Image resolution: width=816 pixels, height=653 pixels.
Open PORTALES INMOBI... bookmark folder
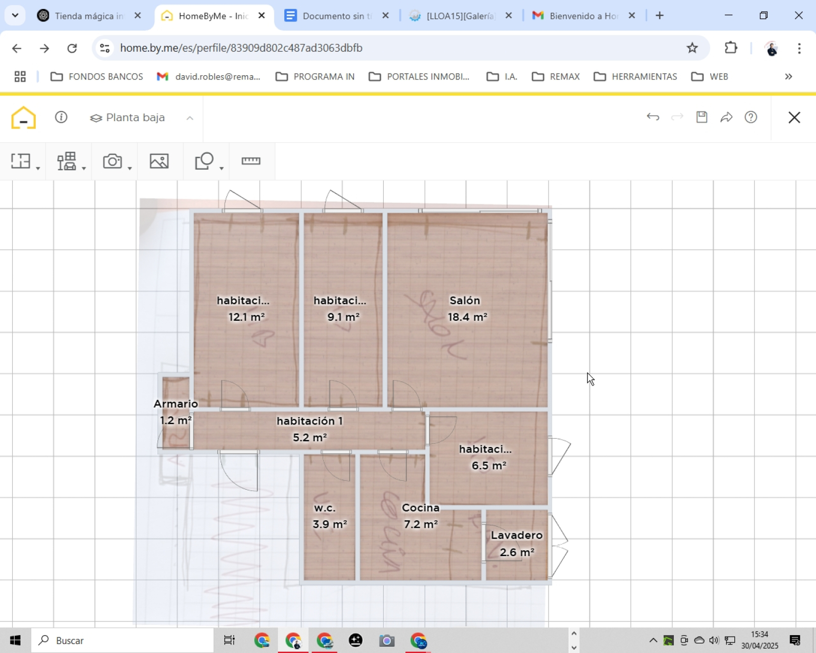coord(419,77)
